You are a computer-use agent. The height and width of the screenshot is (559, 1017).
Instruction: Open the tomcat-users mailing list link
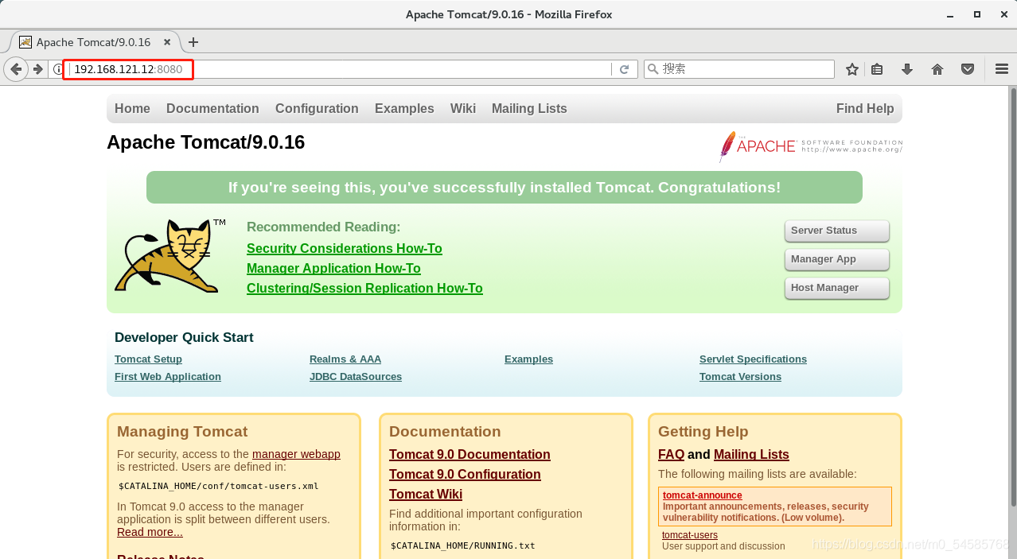click(x=690, y=535)
